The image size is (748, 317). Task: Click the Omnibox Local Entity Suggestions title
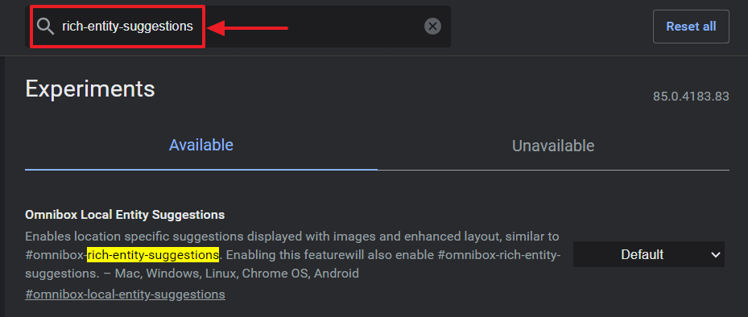125,215
